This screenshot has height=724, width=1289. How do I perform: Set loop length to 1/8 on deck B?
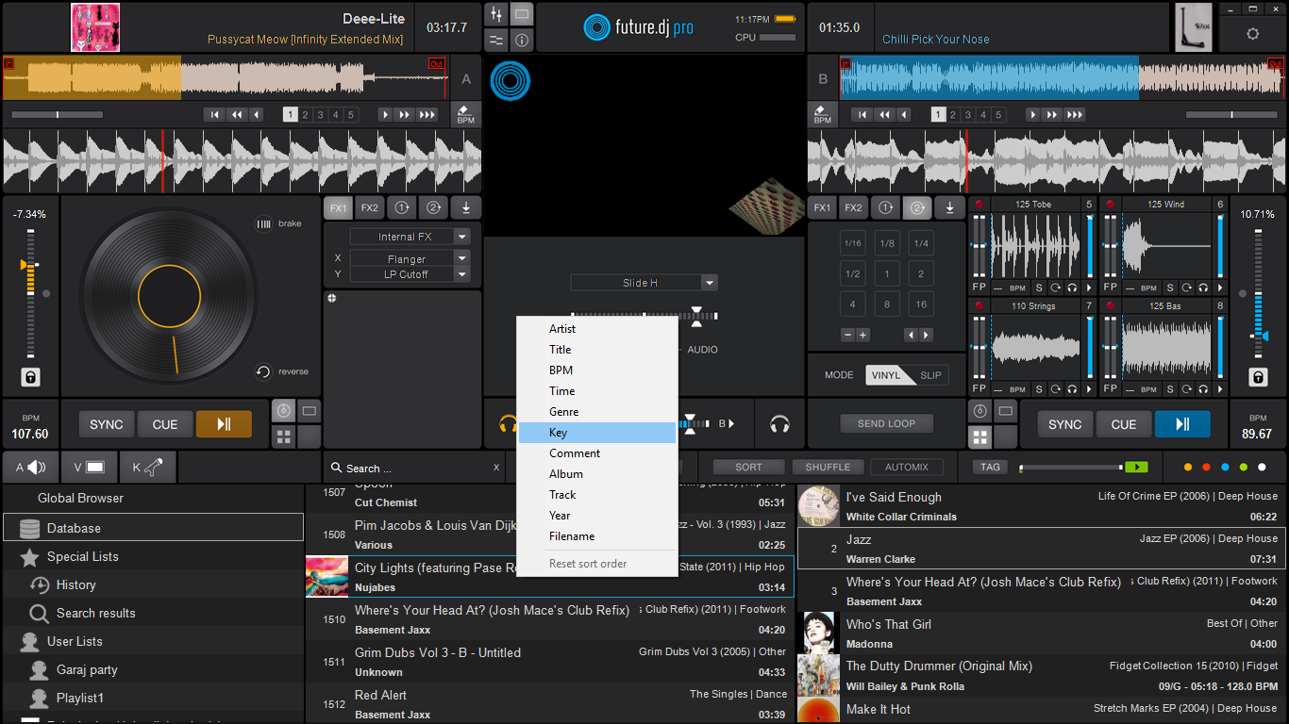tap(887, 243)
